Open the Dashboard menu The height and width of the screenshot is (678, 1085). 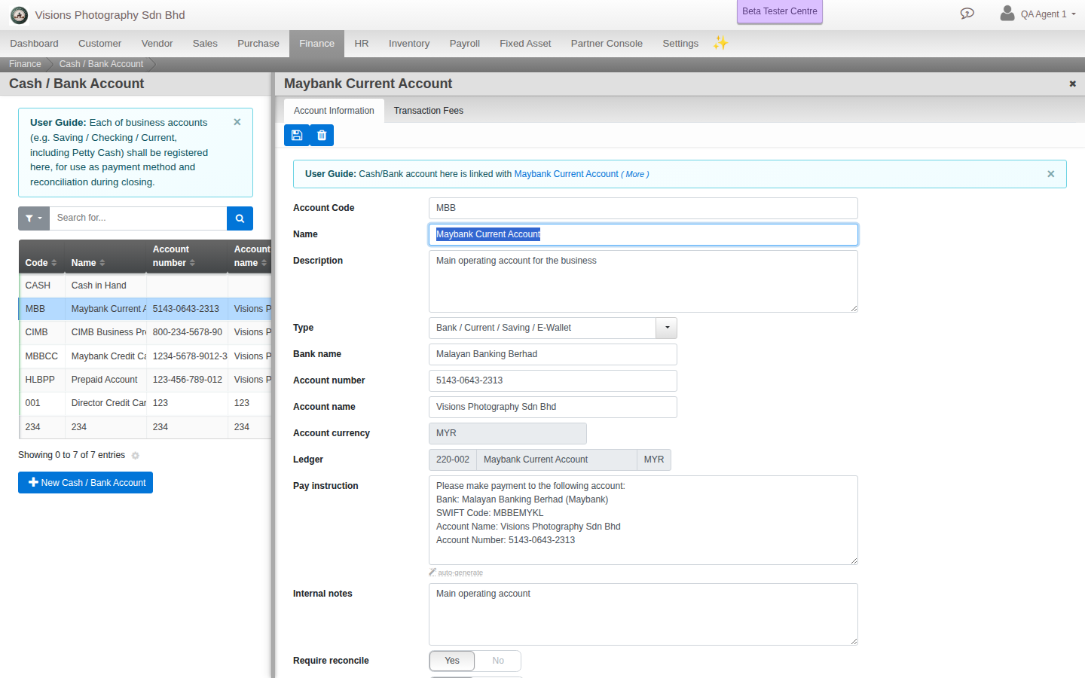34,44
